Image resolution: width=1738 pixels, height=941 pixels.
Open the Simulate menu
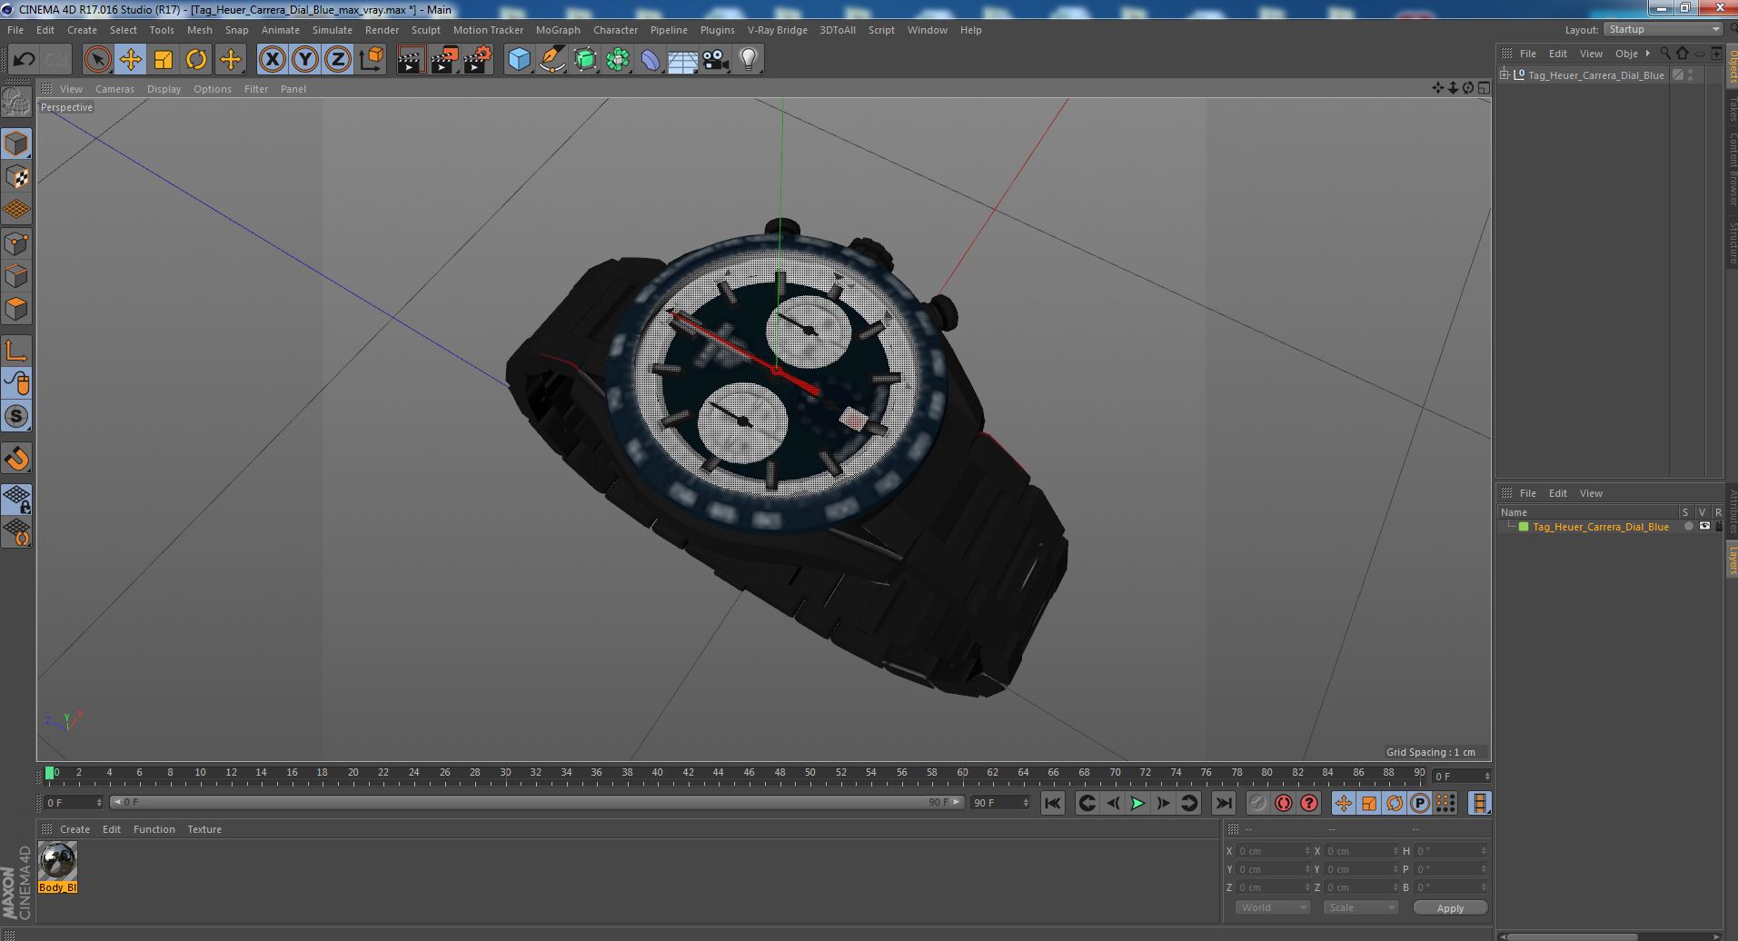[332, 30]
